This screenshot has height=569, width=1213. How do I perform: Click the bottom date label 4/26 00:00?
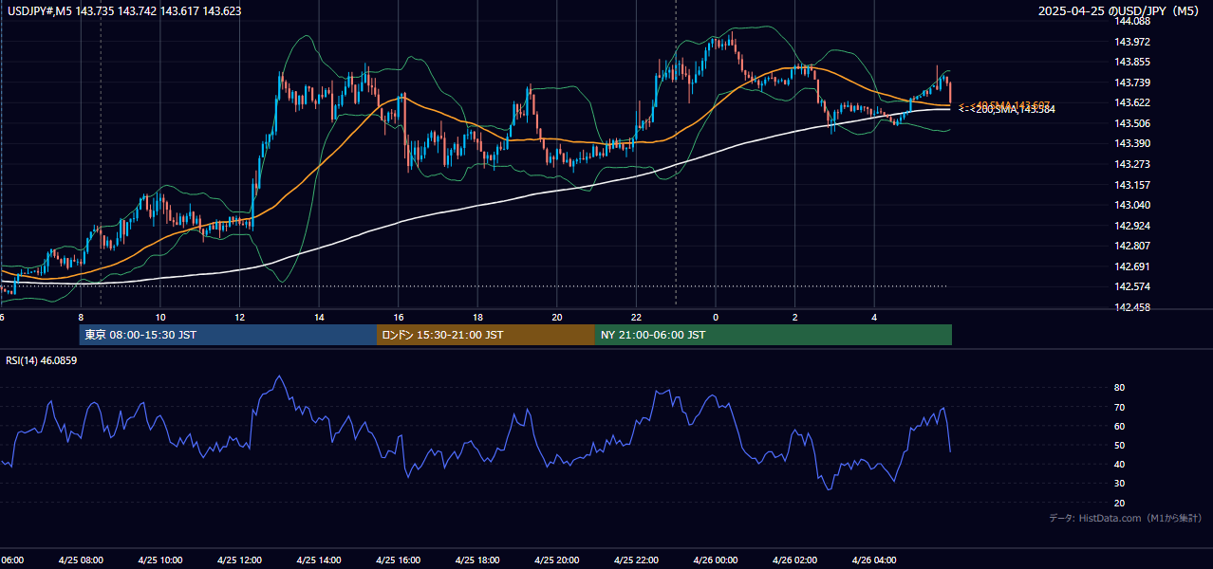click(x=716, y=560)
